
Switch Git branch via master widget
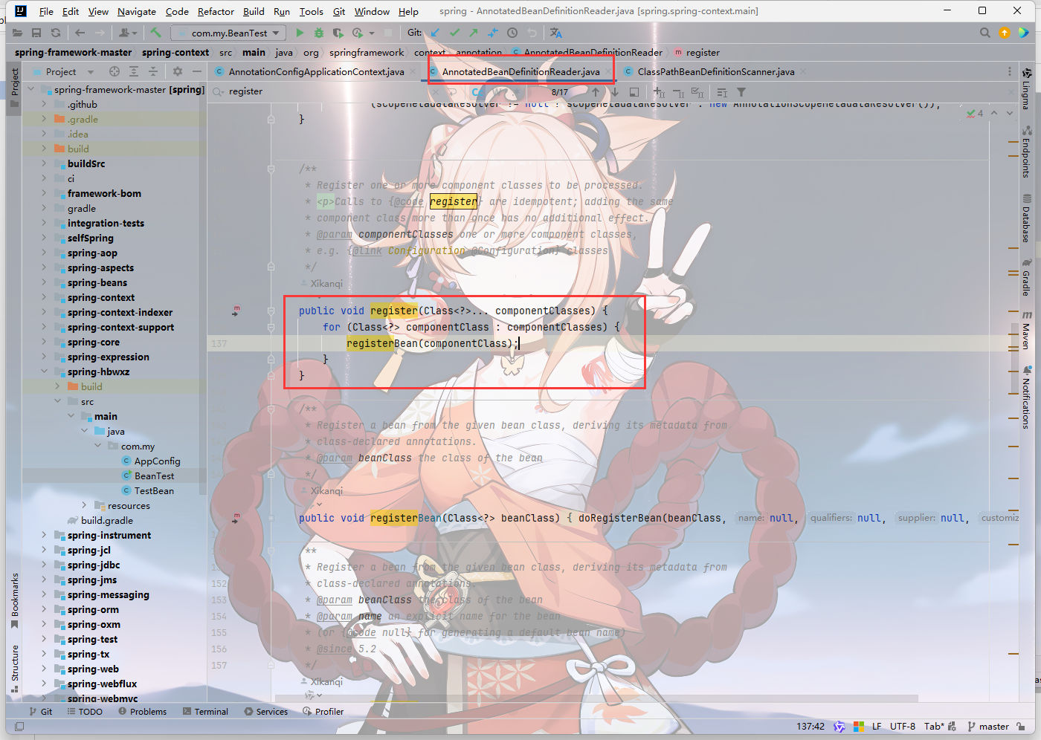pos(988,726)
